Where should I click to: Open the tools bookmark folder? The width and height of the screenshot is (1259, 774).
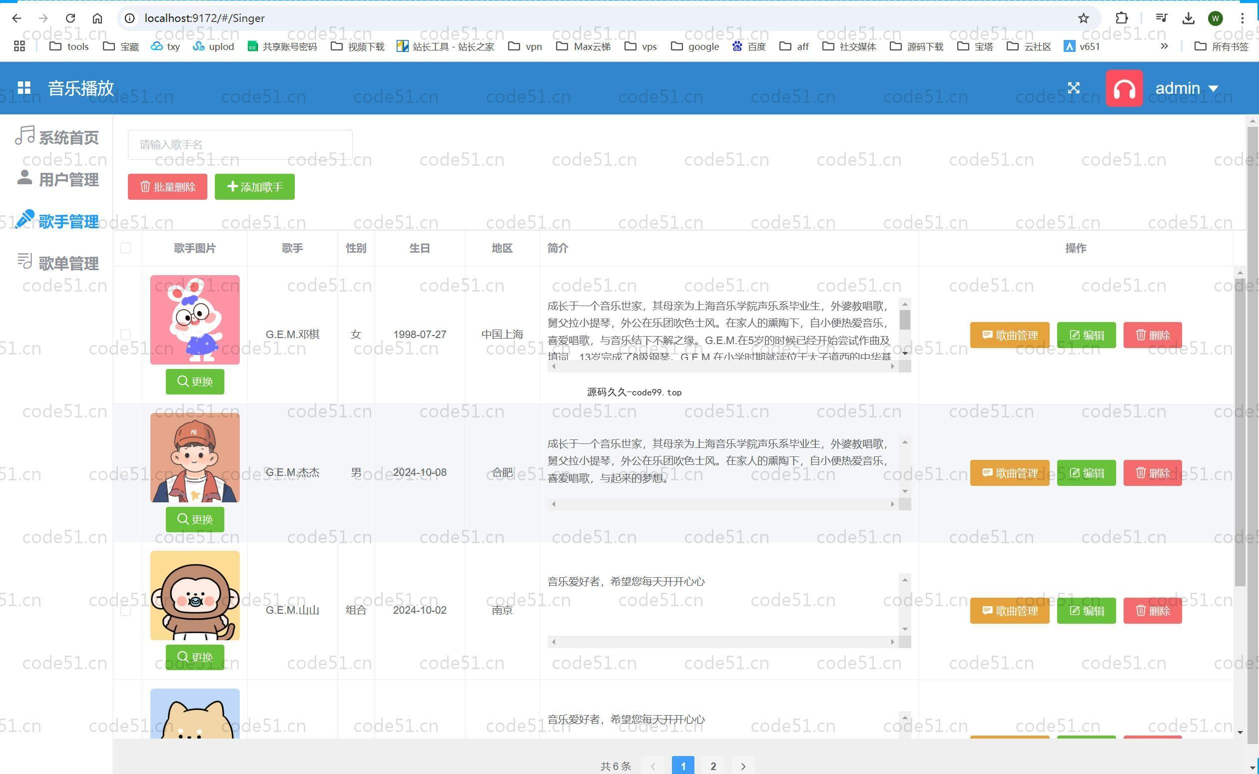[69, 46]
